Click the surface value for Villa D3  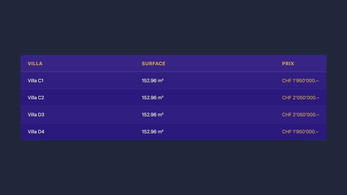152,115
